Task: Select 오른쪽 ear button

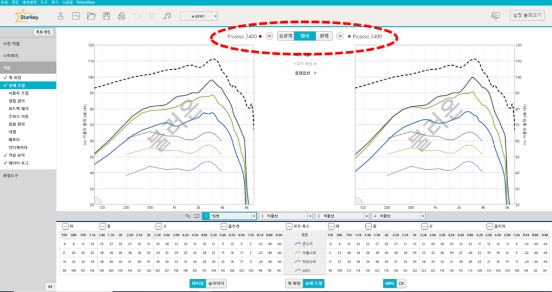Action: [286, 36]
